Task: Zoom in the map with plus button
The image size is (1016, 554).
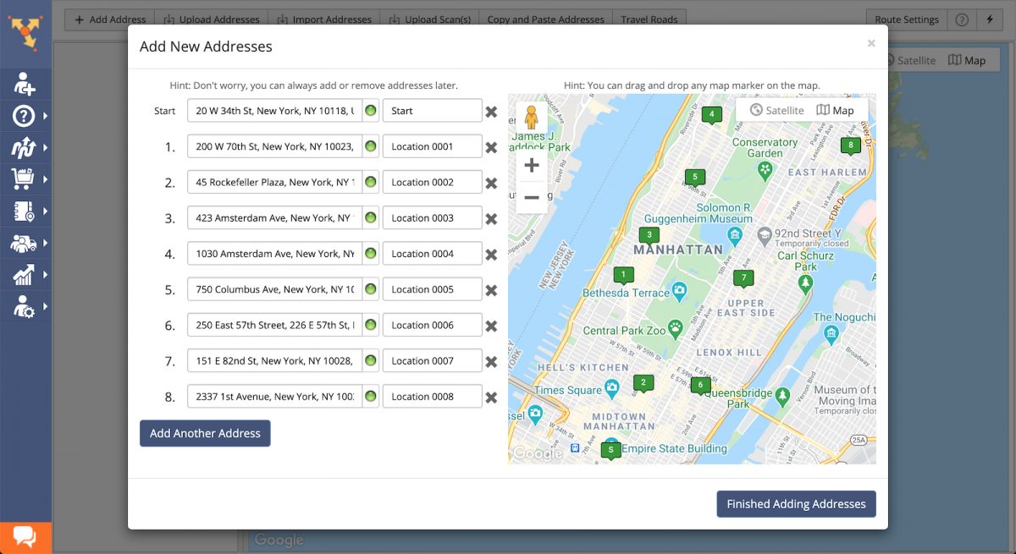Action: 532,166
